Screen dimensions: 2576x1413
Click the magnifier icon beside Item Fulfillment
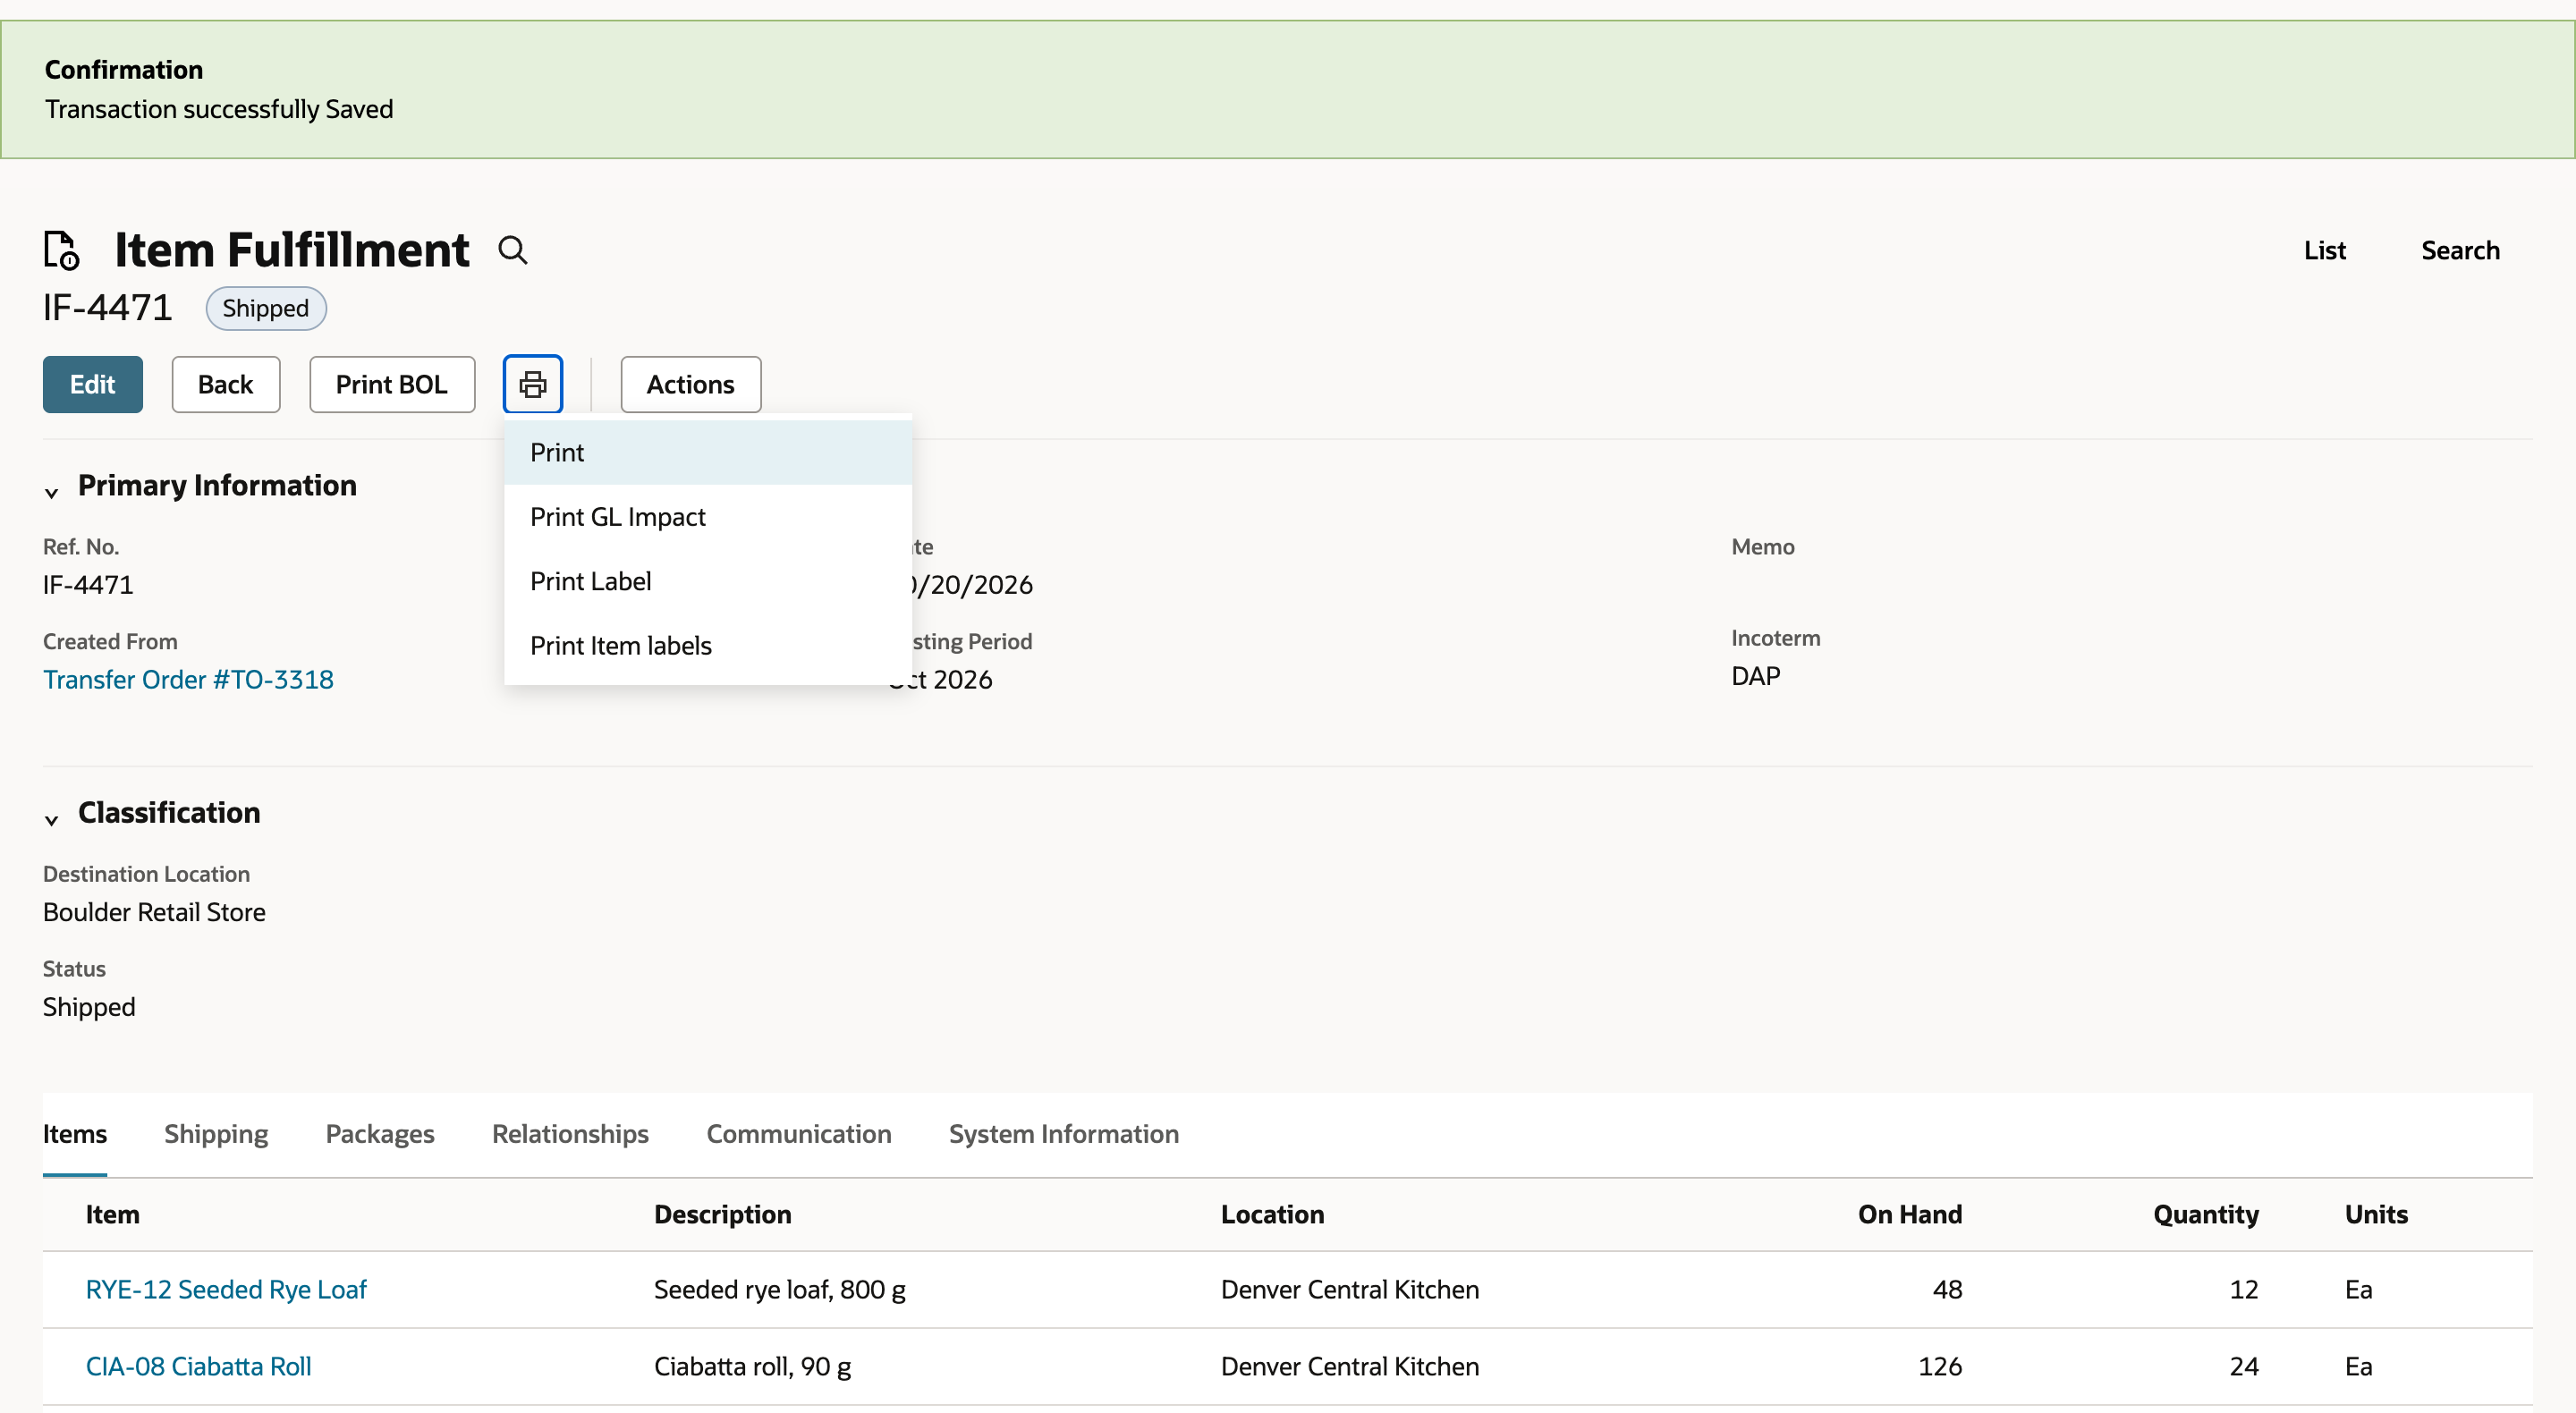tap(513, 250)
